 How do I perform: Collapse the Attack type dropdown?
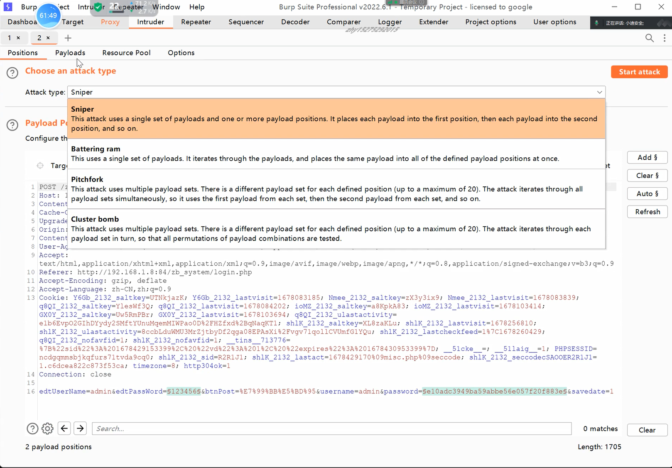tap(600, 92)
